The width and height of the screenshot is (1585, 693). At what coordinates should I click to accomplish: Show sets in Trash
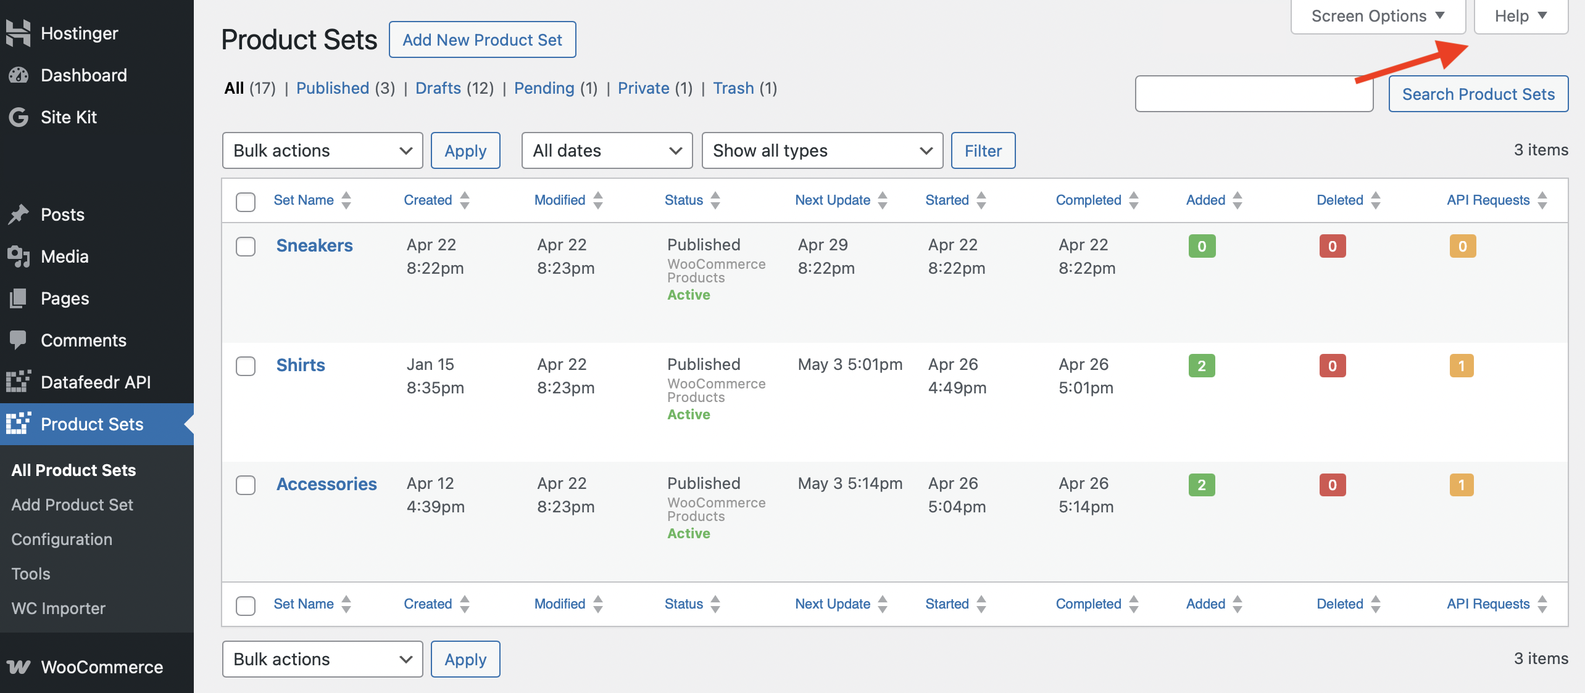pyautogui.click(x=734, y=88)
